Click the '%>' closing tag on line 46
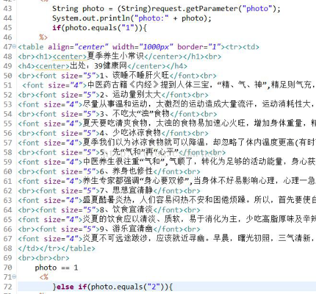The image size is (316, 294). click(43, 37)
